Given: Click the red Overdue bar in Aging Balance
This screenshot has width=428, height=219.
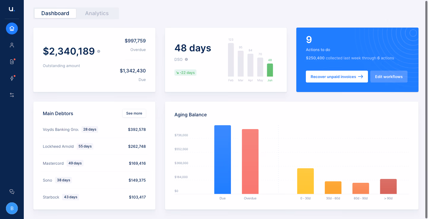Looking at the screenshot, I should (x=250, y=161).
